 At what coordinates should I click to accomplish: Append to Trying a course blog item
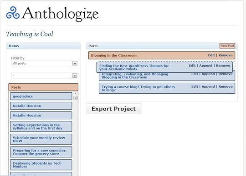pyautogui.click(x=208, y=86)
